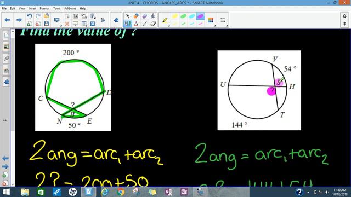Go to previous page with toolbar back arrow
The height and width of the screenshot is (197, 351).
[x=7, y=20]
